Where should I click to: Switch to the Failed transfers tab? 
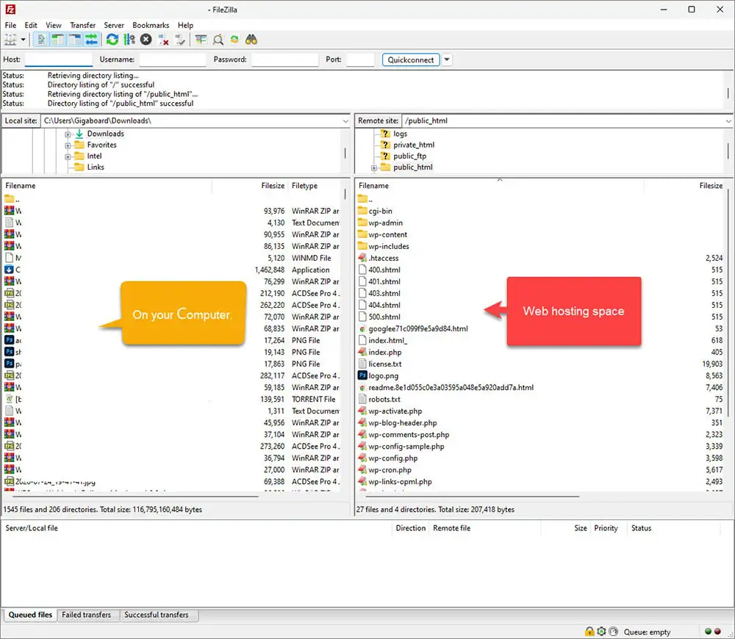tap(86, 615)
